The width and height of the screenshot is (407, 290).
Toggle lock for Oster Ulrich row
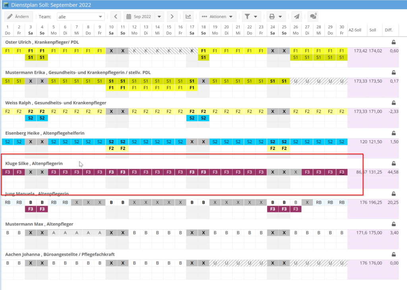[x=393, y=42]
